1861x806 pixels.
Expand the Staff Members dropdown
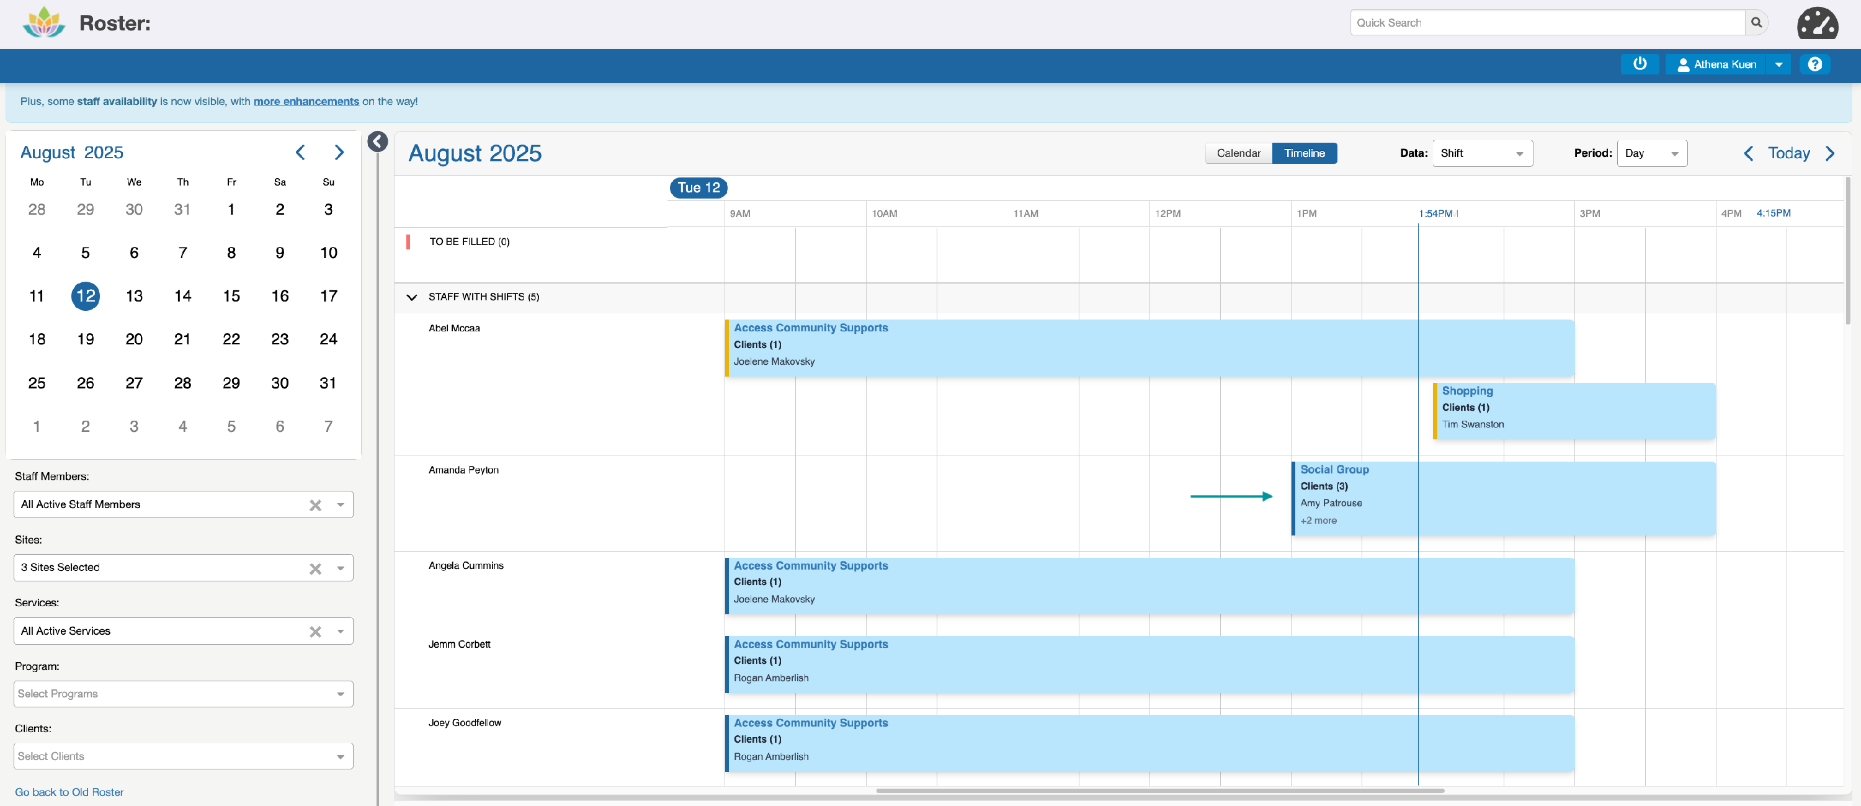click(341, 504)
